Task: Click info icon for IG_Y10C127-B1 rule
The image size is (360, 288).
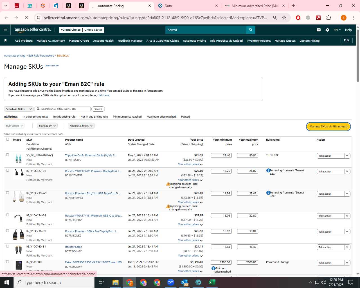Action: (268, 170)
